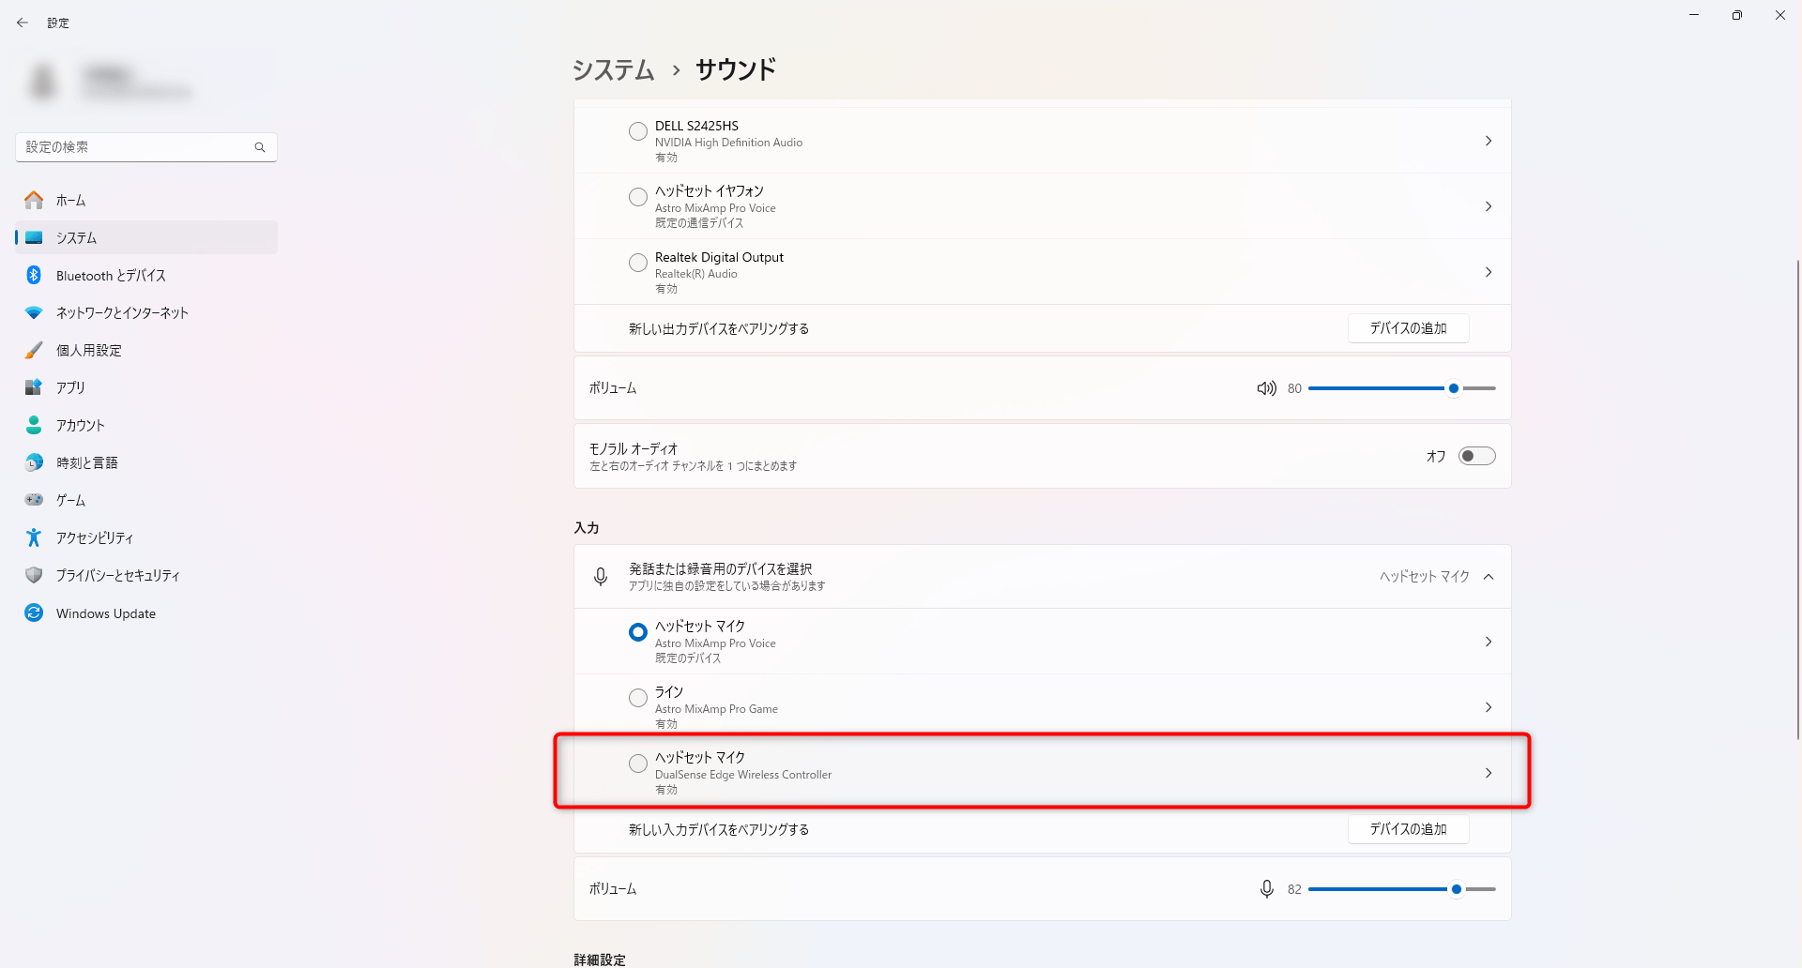Open プライバシーとセキュリティ settings
The width and height of the screenshot is (1802, 968).
pos(117,576)
